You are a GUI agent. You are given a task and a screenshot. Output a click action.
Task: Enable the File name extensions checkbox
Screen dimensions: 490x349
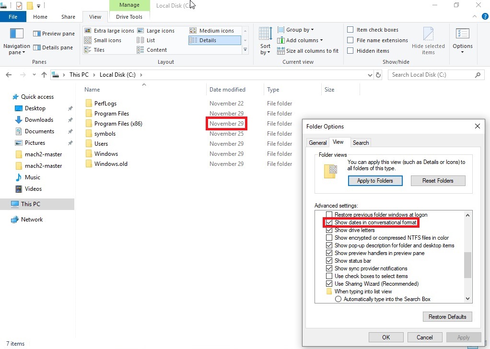pos(350,40)
